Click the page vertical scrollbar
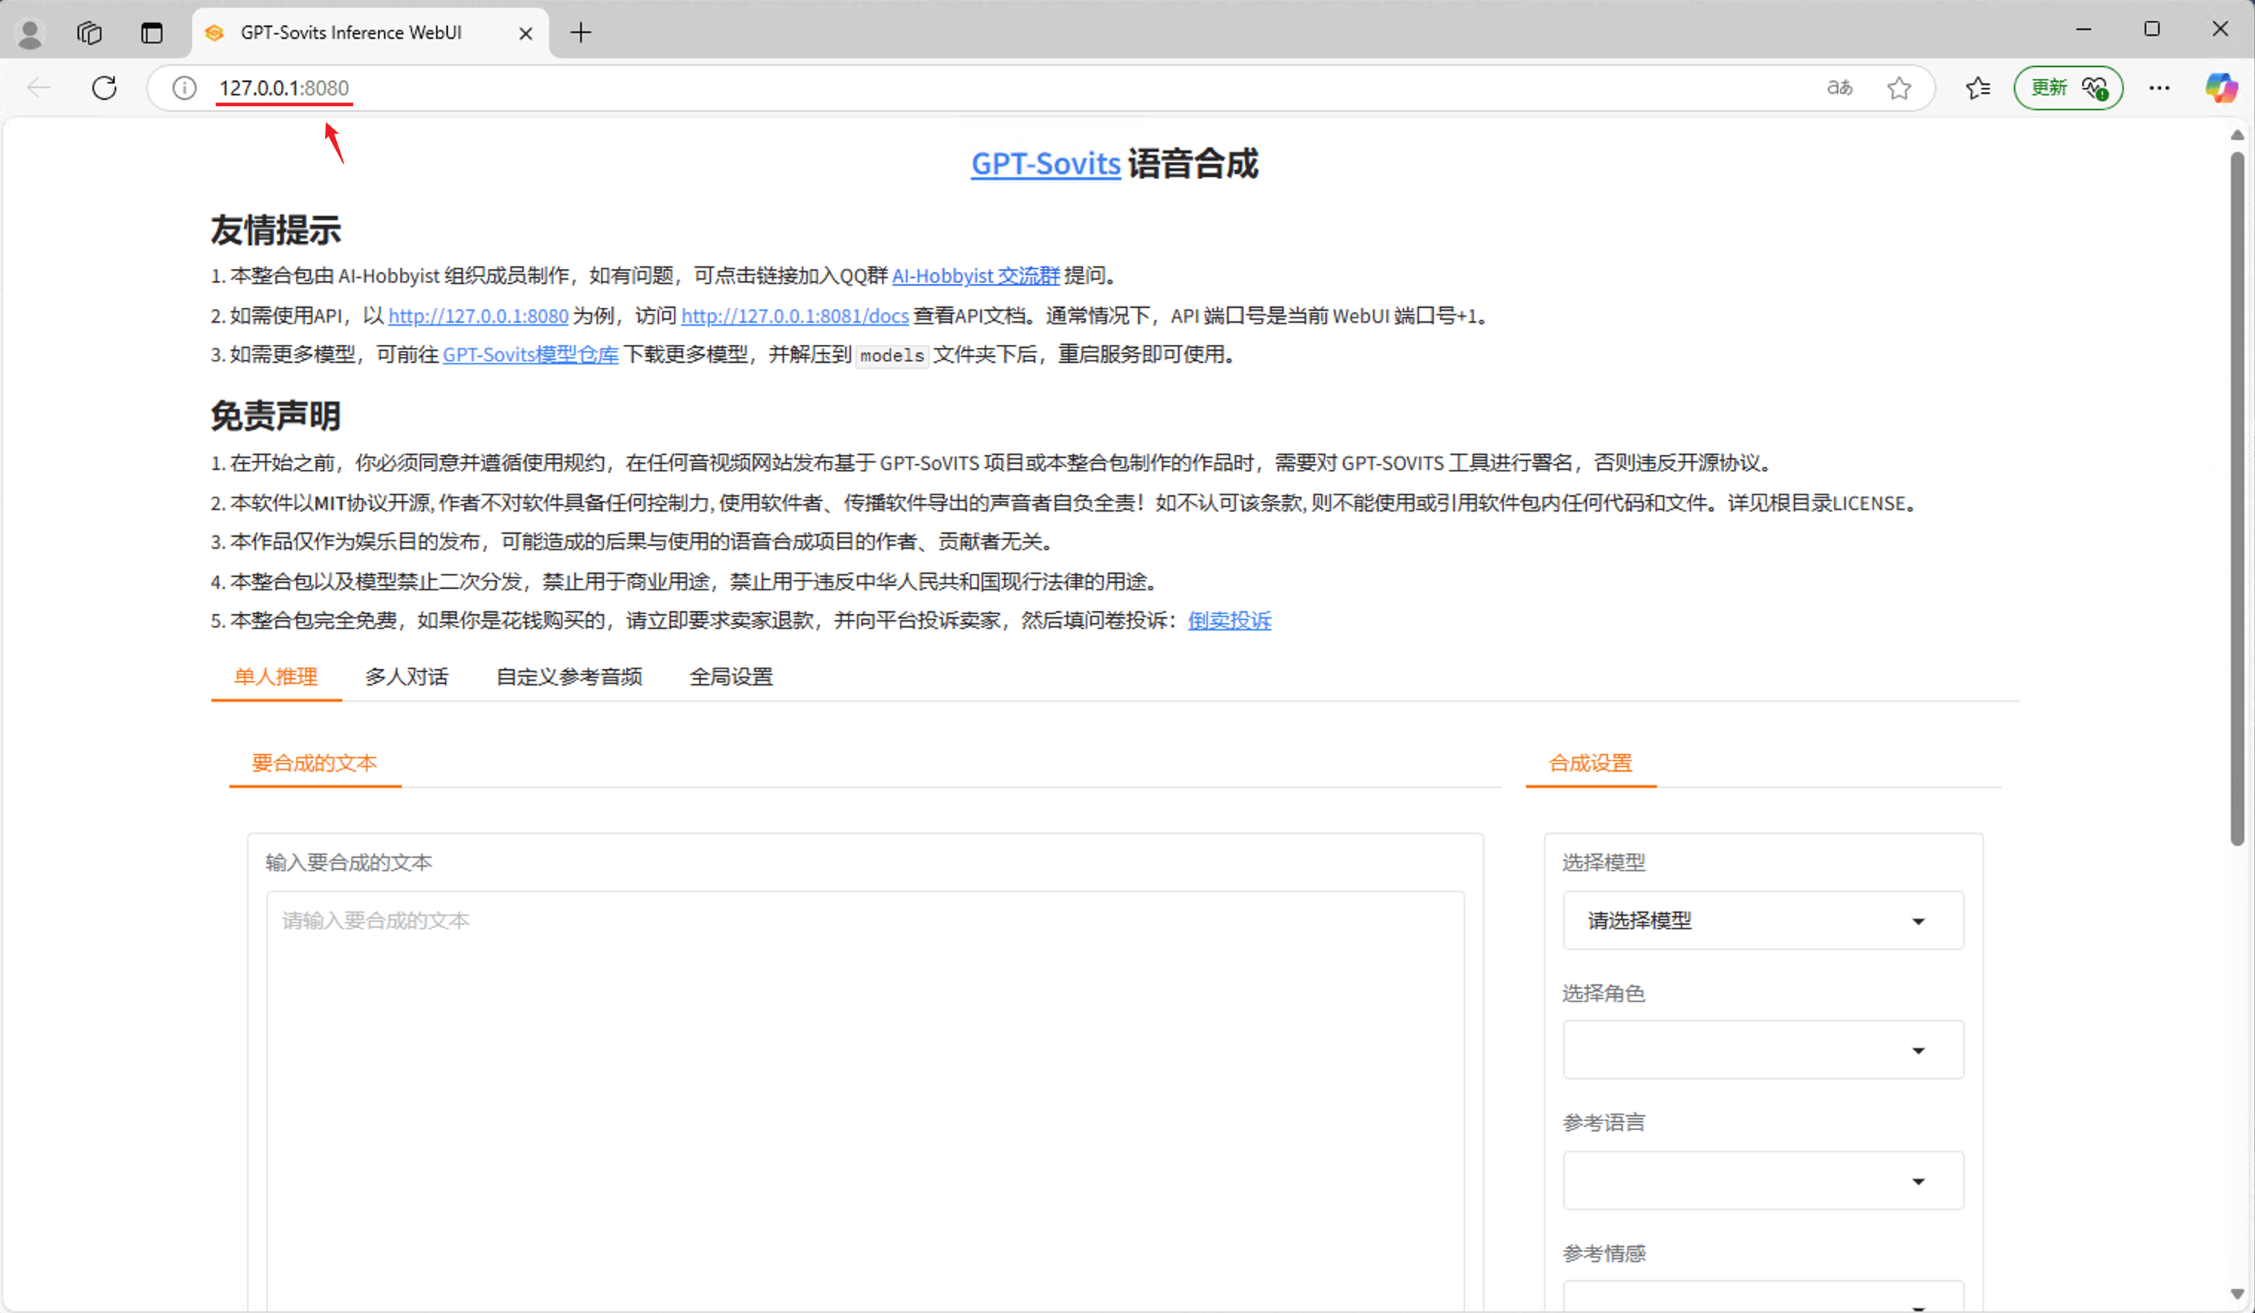Viewport: 2255px width, 1313px height. pos(2236,497)
